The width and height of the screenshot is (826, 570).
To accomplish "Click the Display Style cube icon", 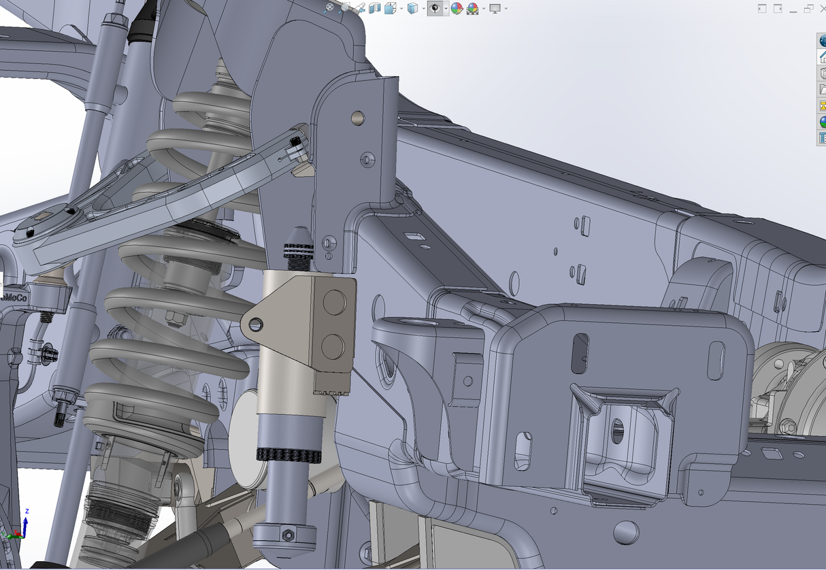I will [413, 8].
